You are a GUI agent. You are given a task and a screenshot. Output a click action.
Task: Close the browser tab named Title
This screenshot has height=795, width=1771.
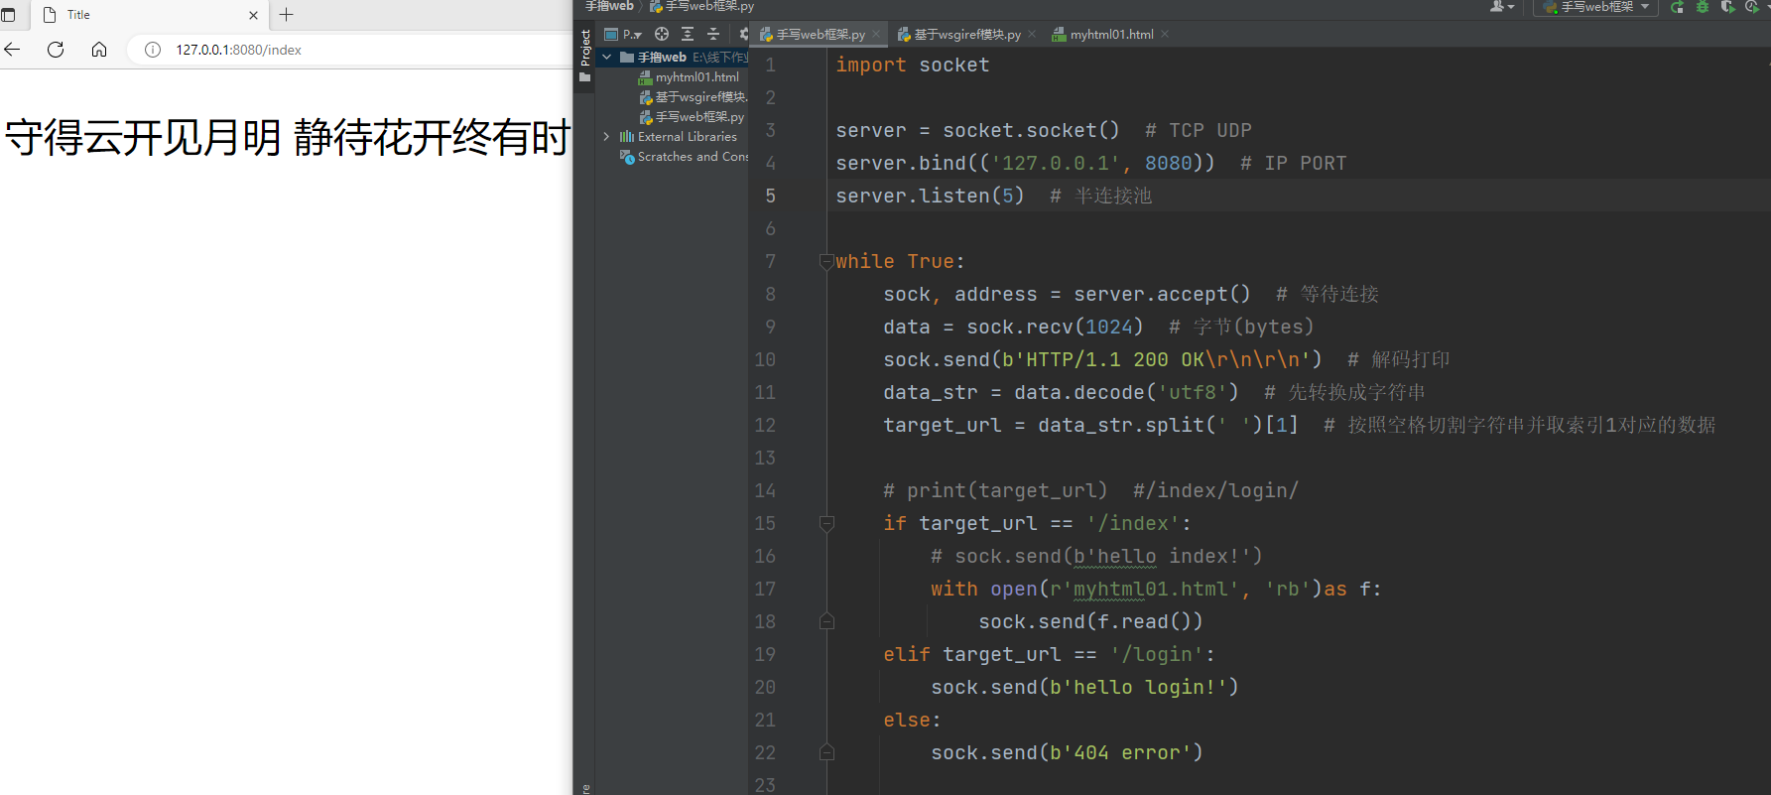pyautogui.click(x=253, y=15)
